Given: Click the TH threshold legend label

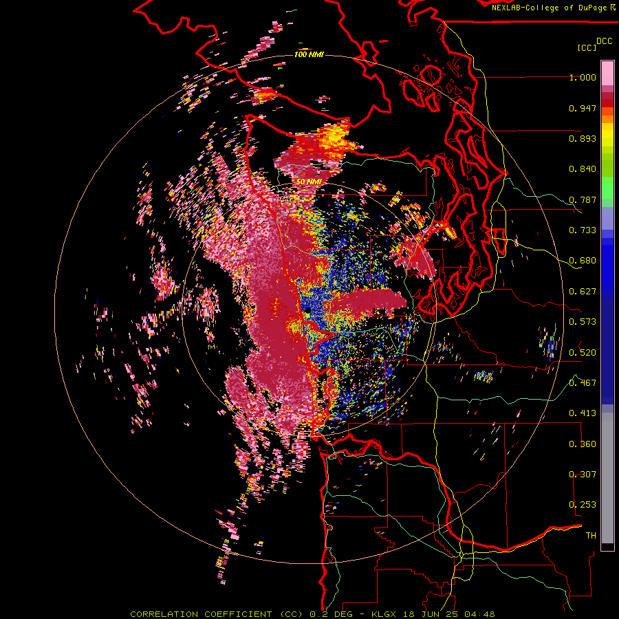Looking at the screenshot, I should pyautogui.click(x=591, y=536).
